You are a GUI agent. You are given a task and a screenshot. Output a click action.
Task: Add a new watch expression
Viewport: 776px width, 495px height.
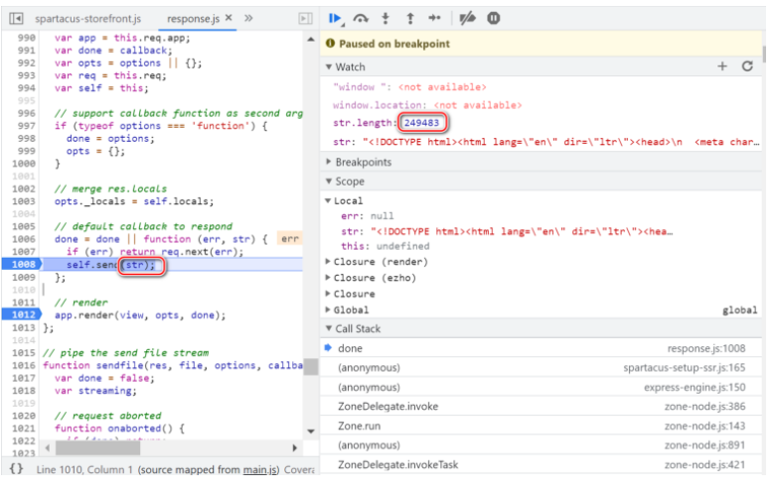point(722,66)
